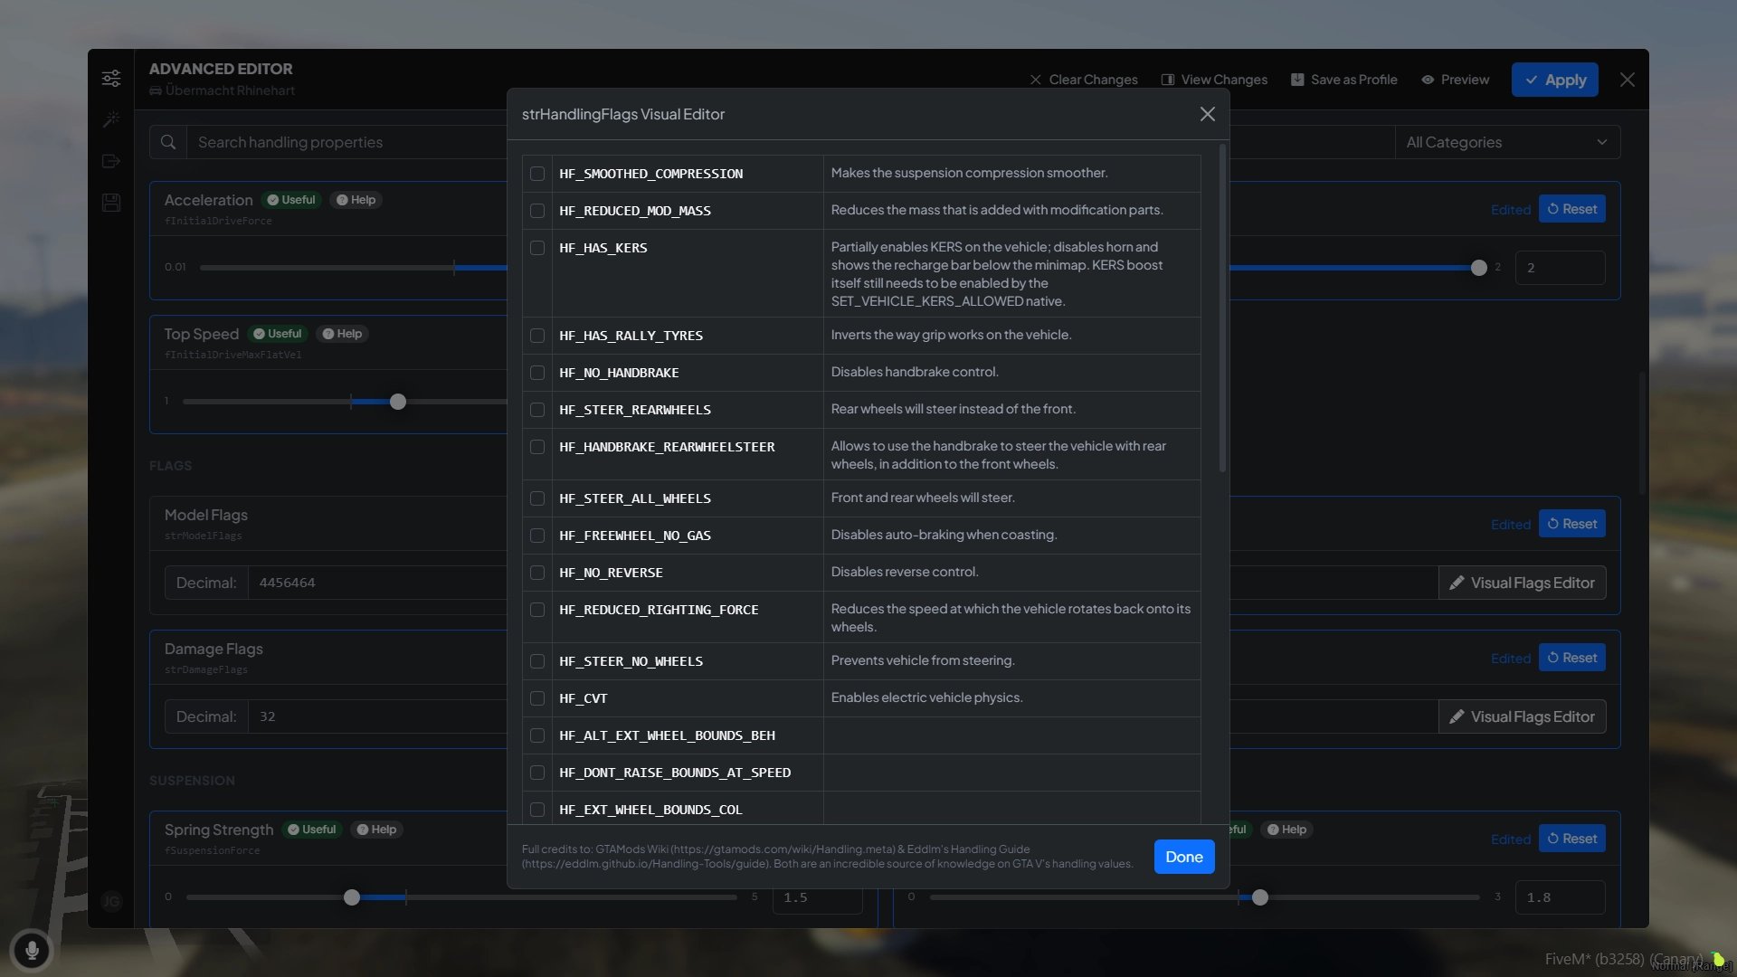This screenshot has height=977, width=1737.
Task: Open the Visual Flags Editor for Damage Flags
Action: tap(1522, 716)
